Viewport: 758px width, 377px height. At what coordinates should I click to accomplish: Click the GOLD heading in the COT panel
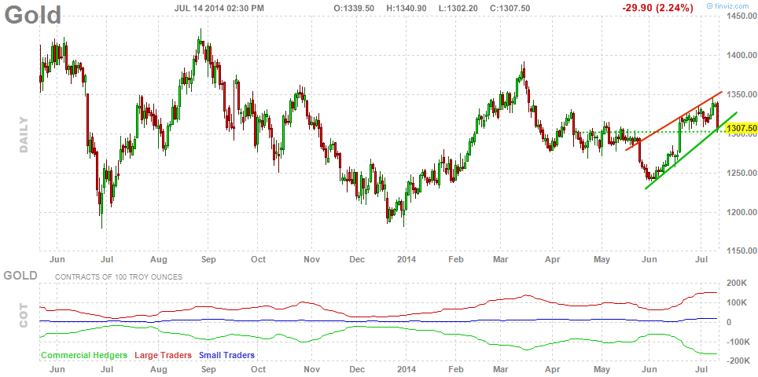tap(20, 276)
